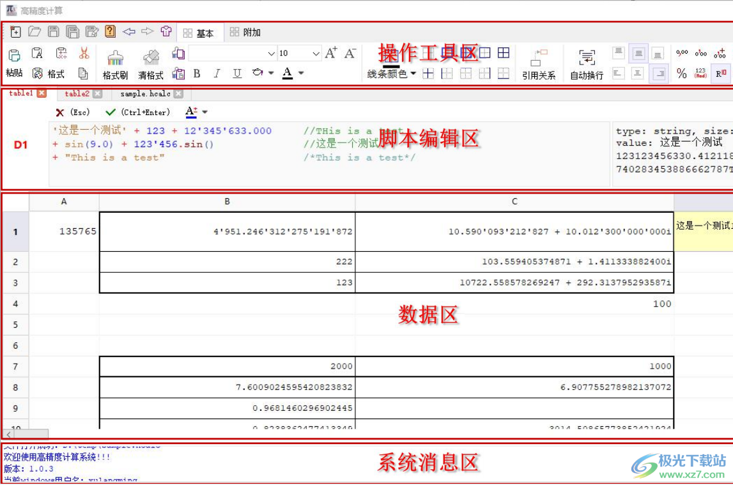Apply the 123 Mod number format
The image size is (733, 485).
click(x=700, y=73)
